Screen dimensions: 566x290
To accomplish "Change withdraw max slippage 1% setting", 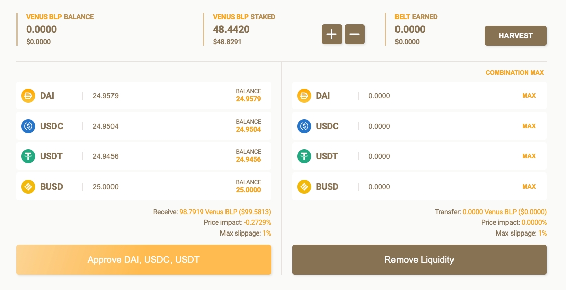I will coord(542,233).
